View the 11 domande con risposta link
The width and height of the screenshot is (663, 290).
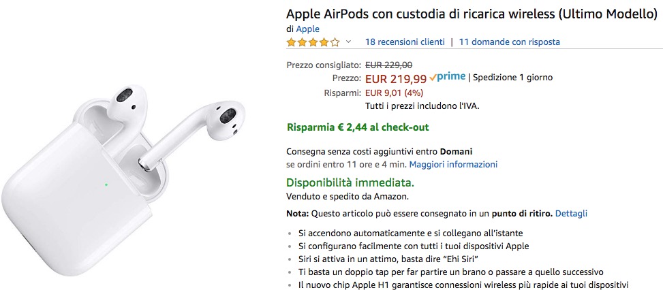pos(509,42)
